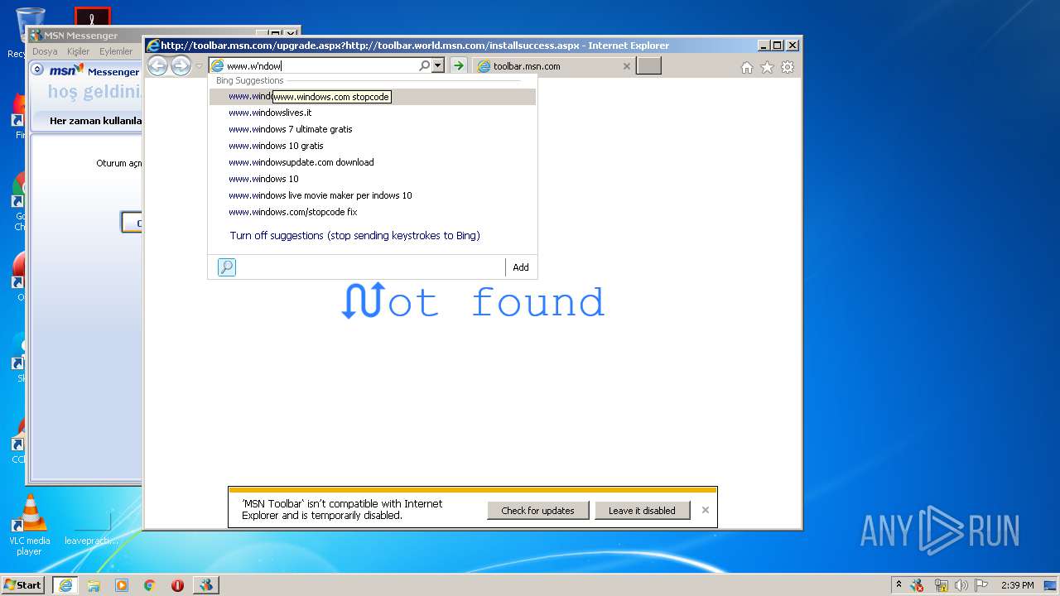Screen dimensions: 1060x596
Task: Select suggestion www.windows live movie maker
Action: pyautogui.click(x=372, y=195)
